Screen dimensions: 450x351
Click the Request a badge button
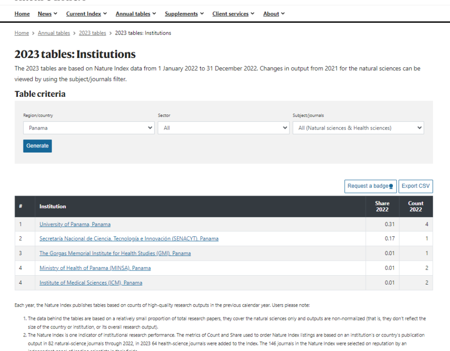370,186
